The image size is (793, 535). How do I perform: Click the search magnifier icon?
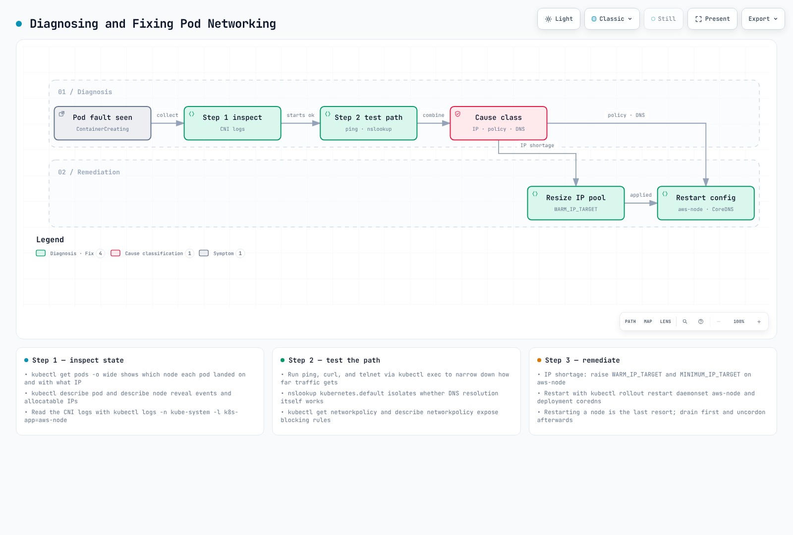[685, 321]
